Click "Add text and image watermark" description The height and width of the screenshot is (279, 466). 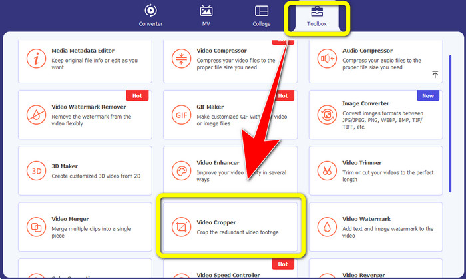pyautogui.click(x=388, y=232)
